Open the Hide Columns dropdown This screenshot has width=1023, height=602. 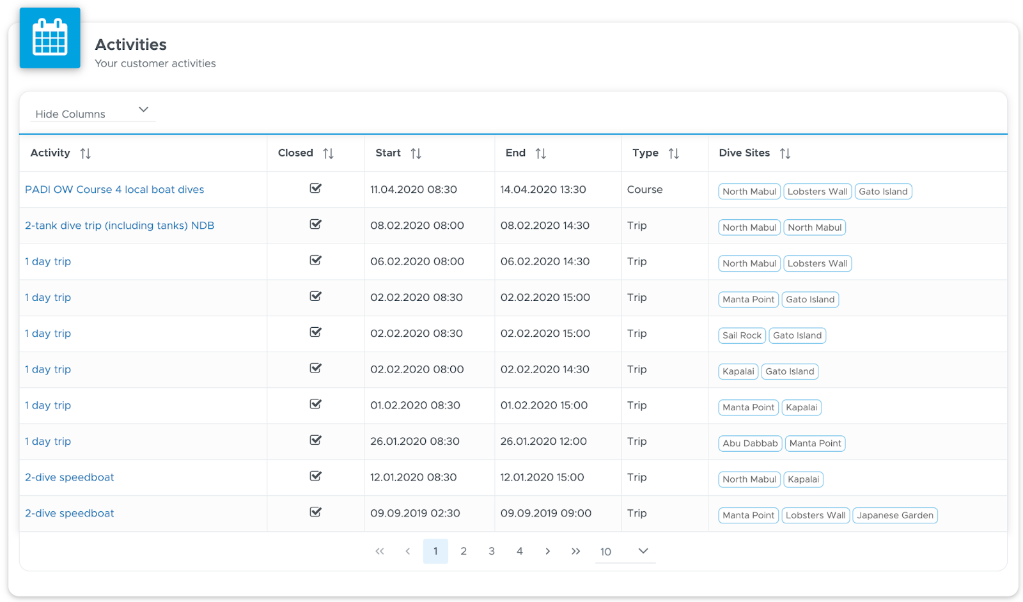[x=93, y=112]
